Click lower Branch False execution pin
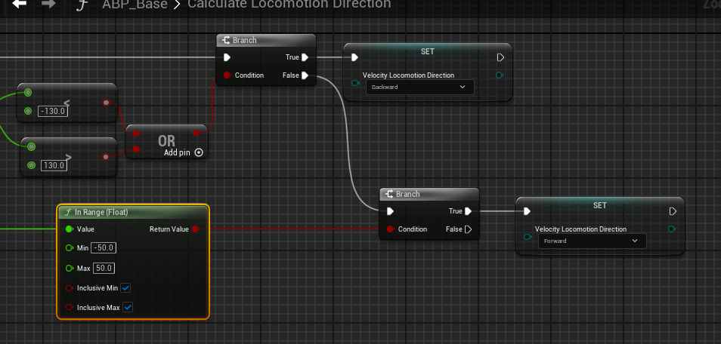Viewport: 721px width, 344px height. 468,229
